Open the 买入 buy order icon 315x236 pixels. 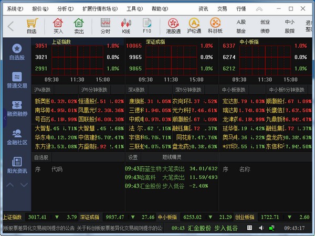(x=58, y=25)
